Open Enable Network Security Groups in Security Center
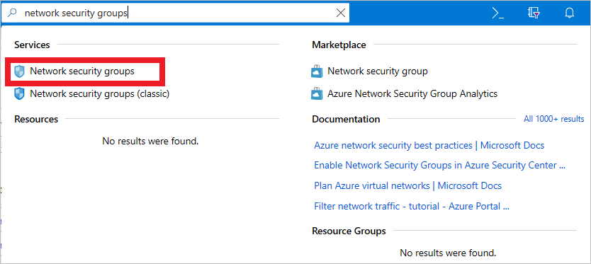The width and height of the screenshot is (591, 264). (x=439, y=166)
